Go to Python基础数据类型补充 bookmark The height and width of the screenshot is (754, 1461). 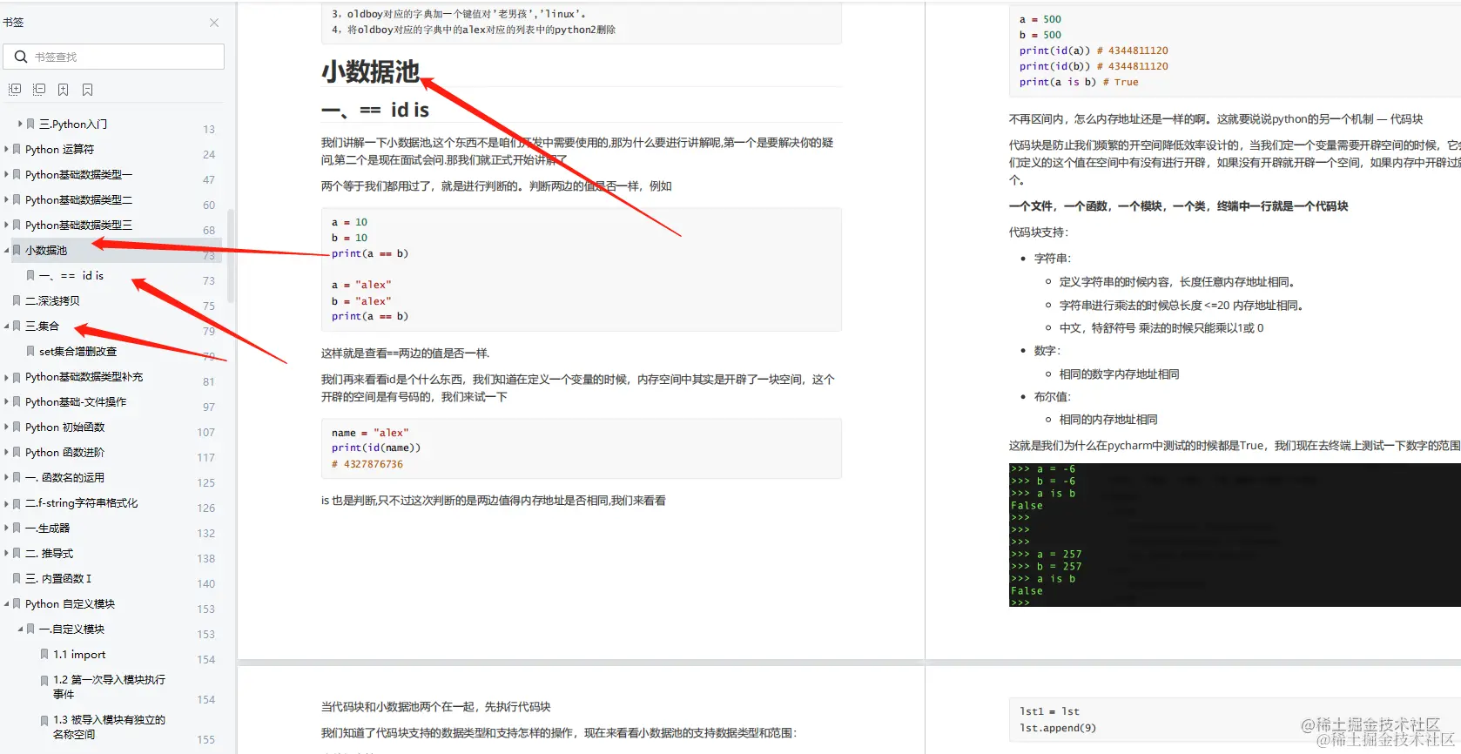tap(84, 377)
